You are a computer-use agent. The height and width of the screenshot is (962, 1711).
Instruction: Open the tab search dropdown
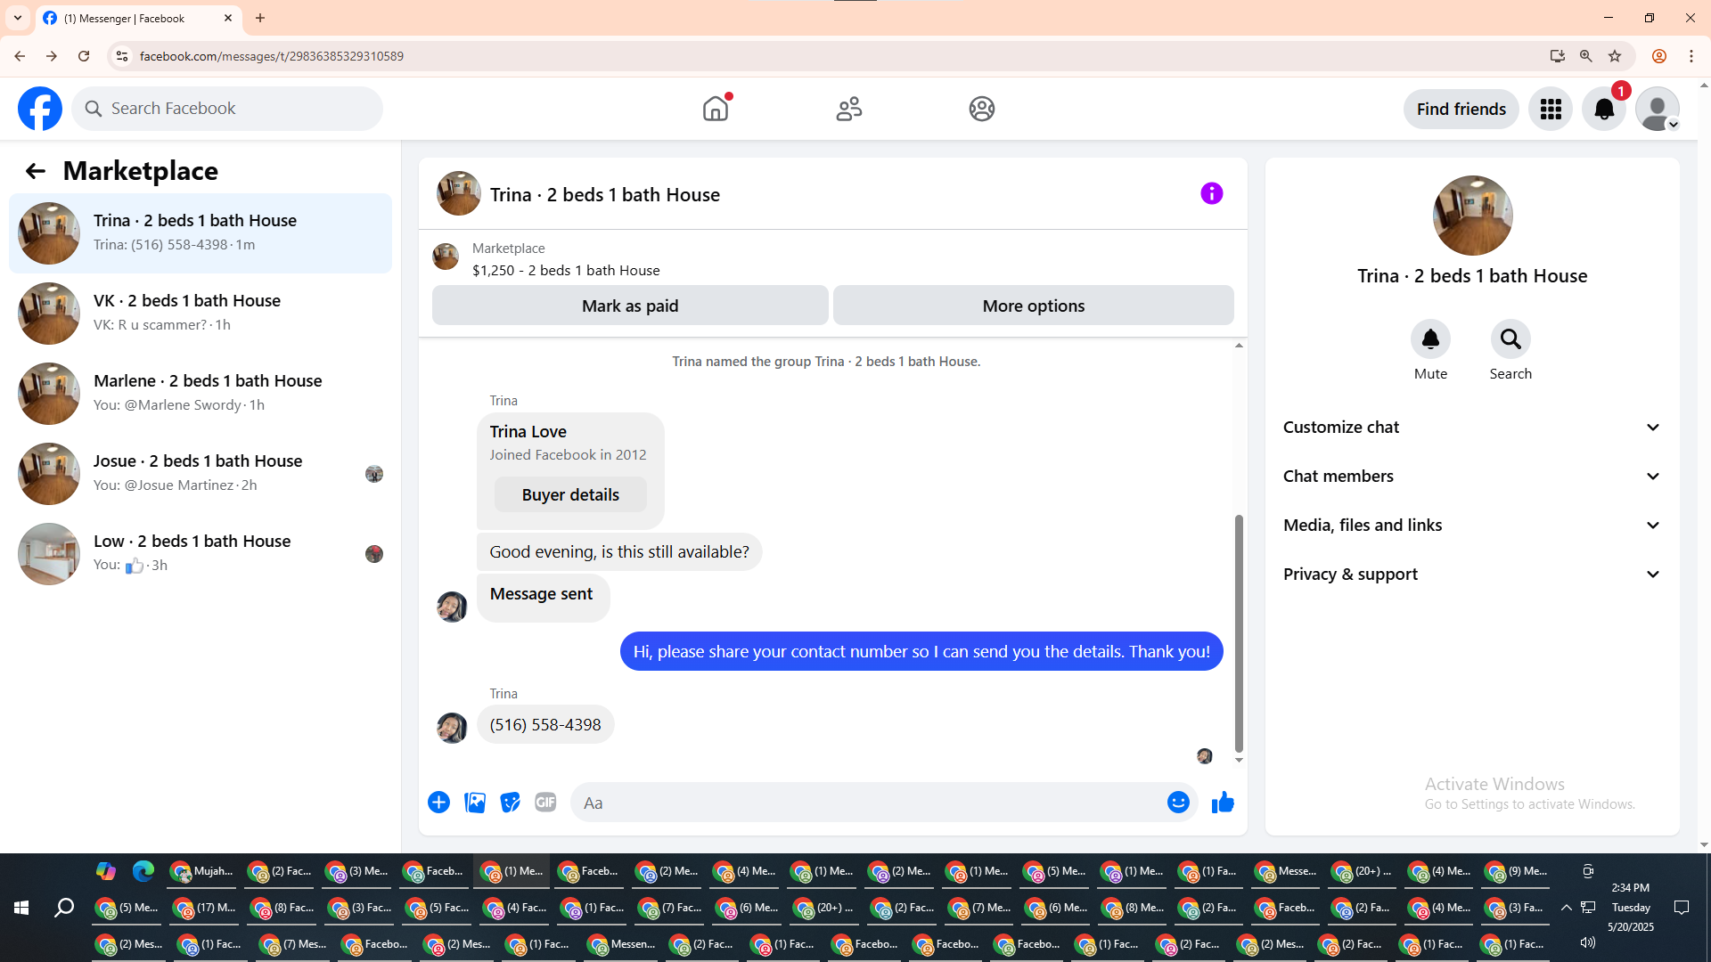point(18,18)
